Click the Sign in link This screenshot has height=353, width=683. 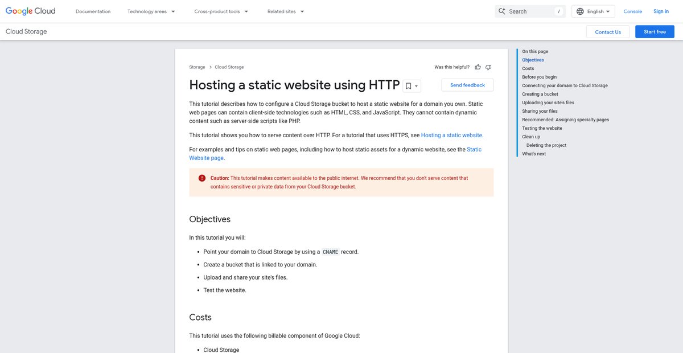[x=661, y=11]
